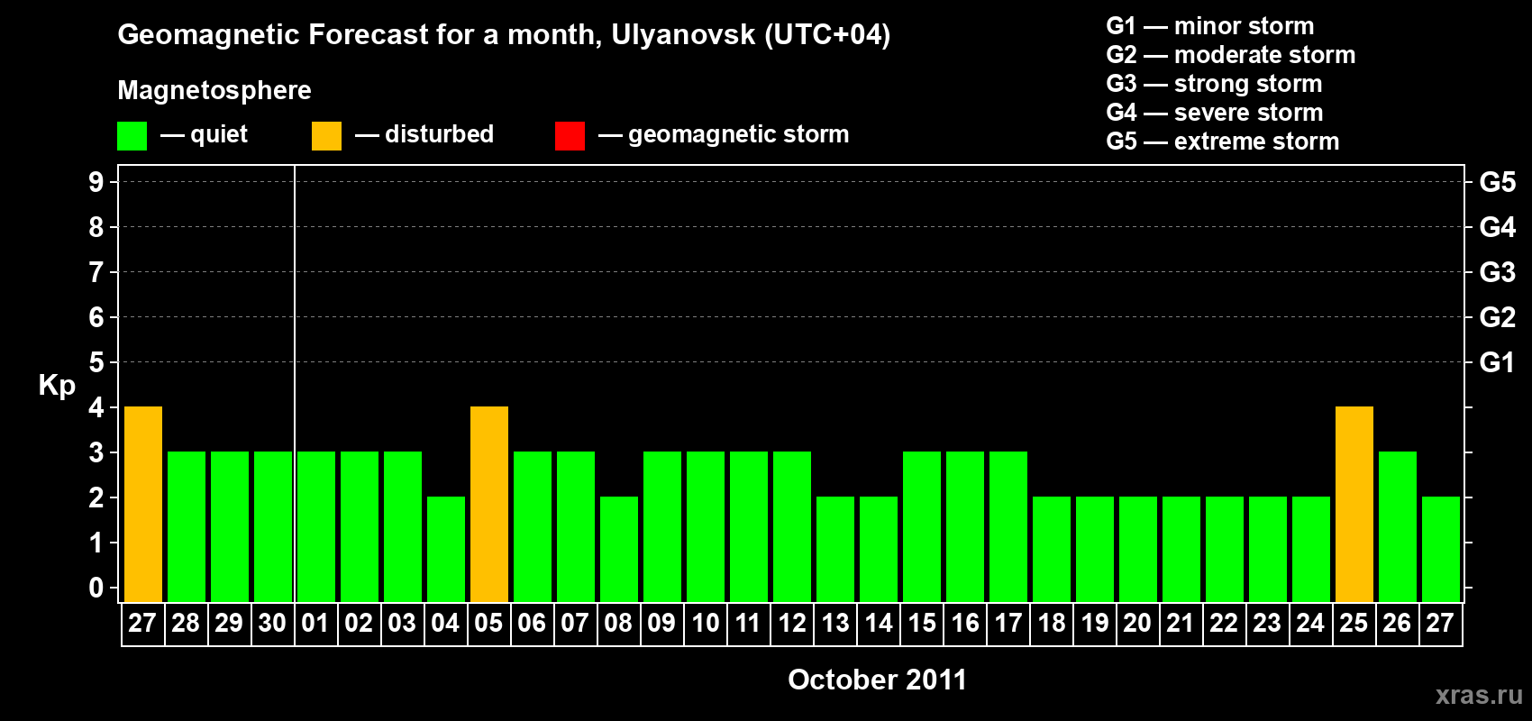This screenshot has height=721, width=1532.
Task: Click the date label 25
Action: pos(1354,624)
